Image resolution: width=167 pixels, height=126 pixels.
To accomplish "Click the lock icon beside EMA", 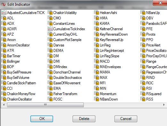I will (x=50, y=88).
